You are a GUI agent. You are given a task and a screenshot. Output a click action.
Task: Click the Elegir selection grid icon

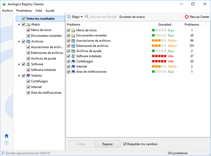point(69,17)
